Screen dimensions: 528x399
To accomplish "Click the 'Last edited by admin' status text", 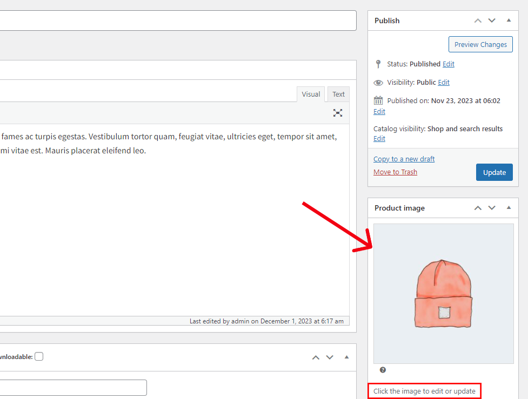I will (266, 321).
